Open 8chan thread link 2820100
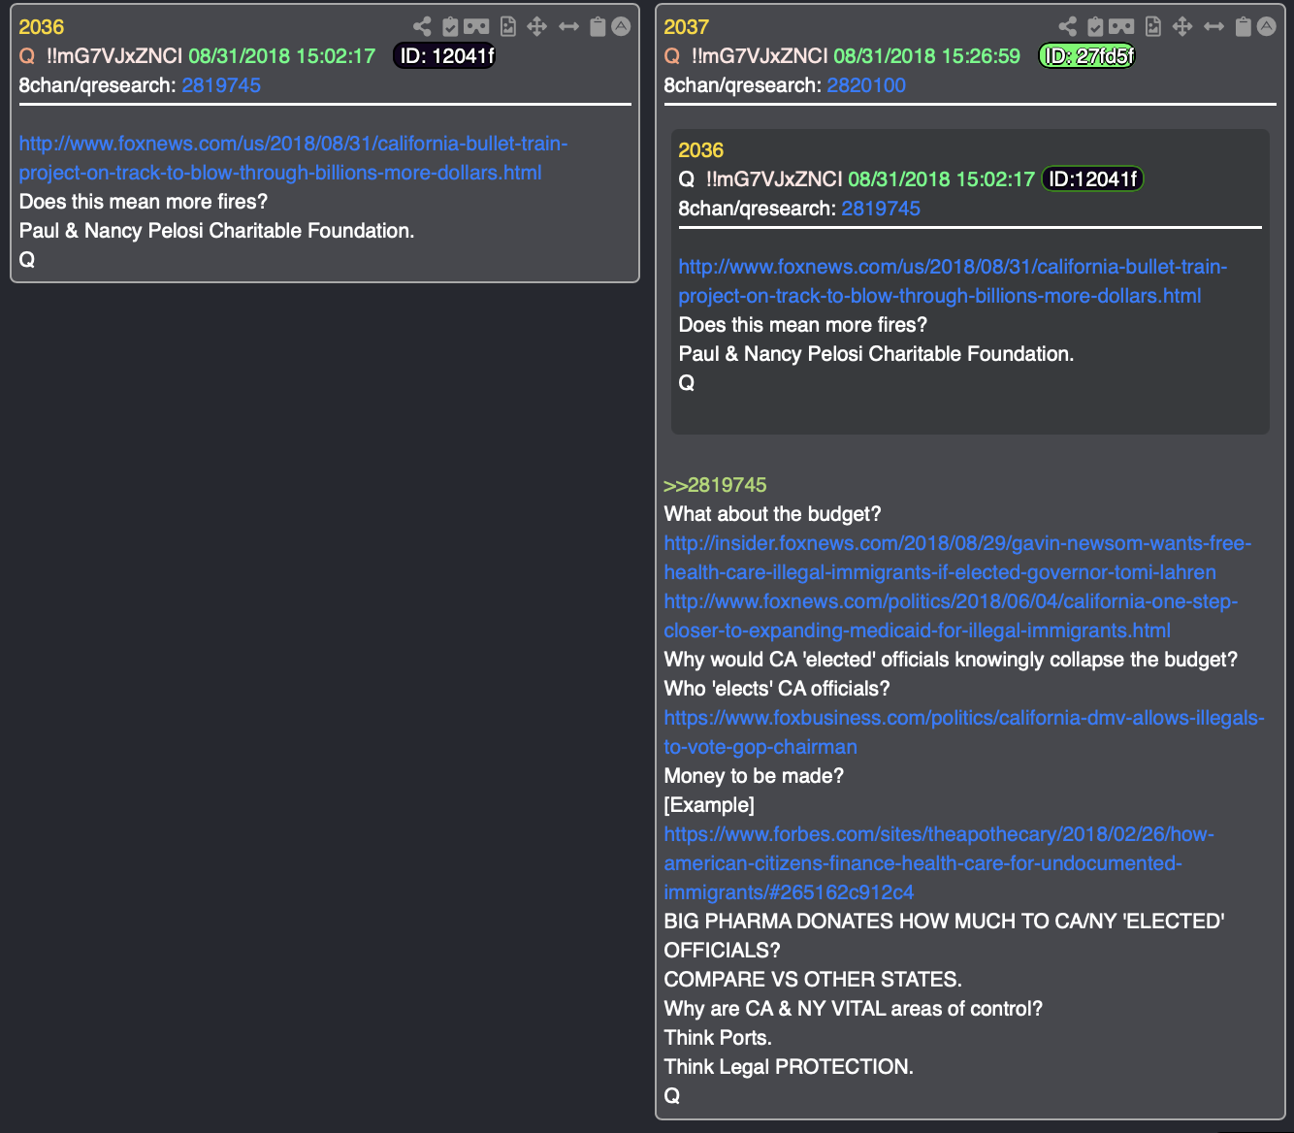The width and height of the screenshot is (1294, 1133). point(866,85)
